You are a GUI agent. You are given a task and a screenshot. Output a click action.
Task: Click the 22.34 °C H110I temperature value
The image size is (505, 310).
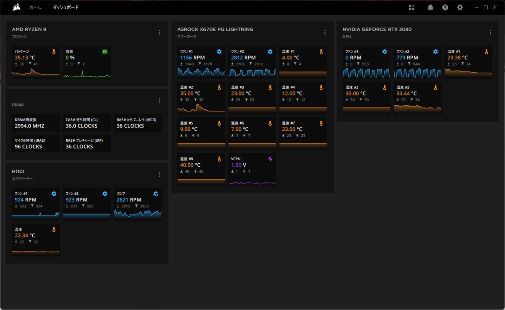pyautogui.click(x=25, y=236)
